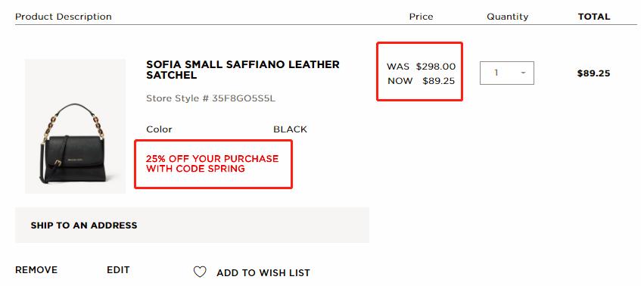Screen dimensions: 641x286
Task: Click the ADD TO WISH LIST text
Action: tap(263, 272)
